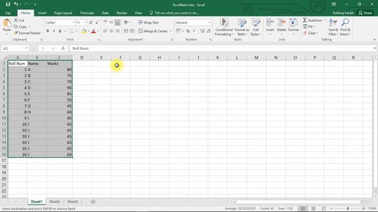Collapse the ribbon with the chevron
378x212 pixels.
[374, 39]
